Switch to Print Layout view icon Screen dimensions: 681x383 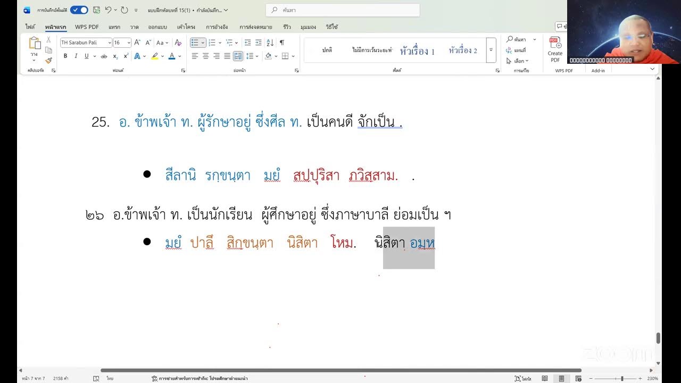click(561, 379)
